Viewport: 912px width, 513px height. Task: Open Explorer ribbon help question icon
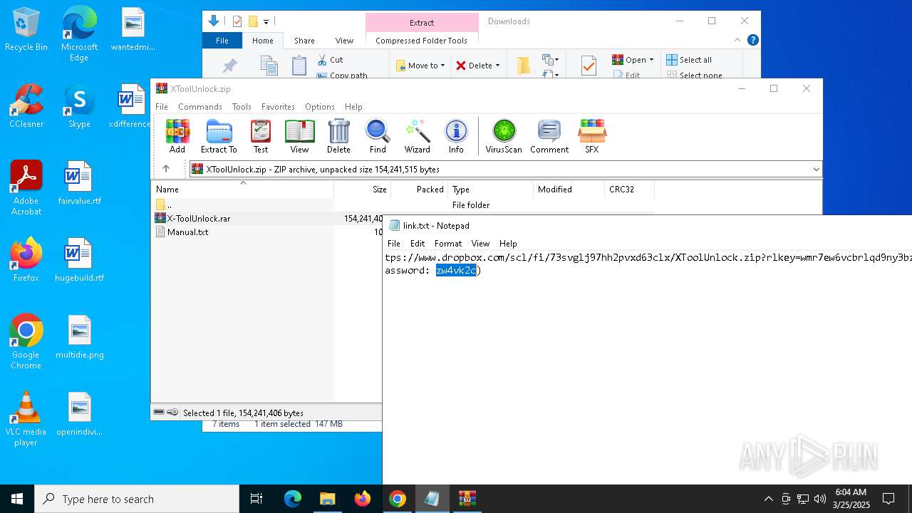click(x=752, y=41)
